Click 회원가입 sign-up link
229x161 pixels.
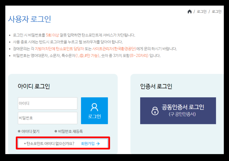click(90, 144)
